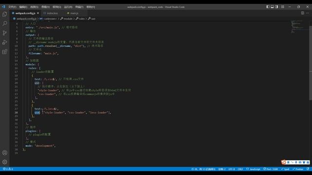Click the editor vertical scrollbar

(311, 63)
